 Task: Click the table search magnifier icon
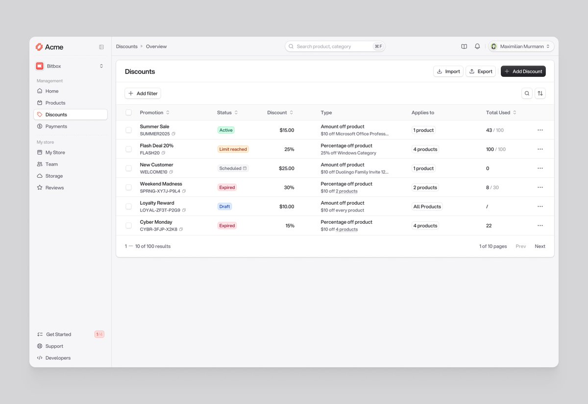(x=527, y=94)
